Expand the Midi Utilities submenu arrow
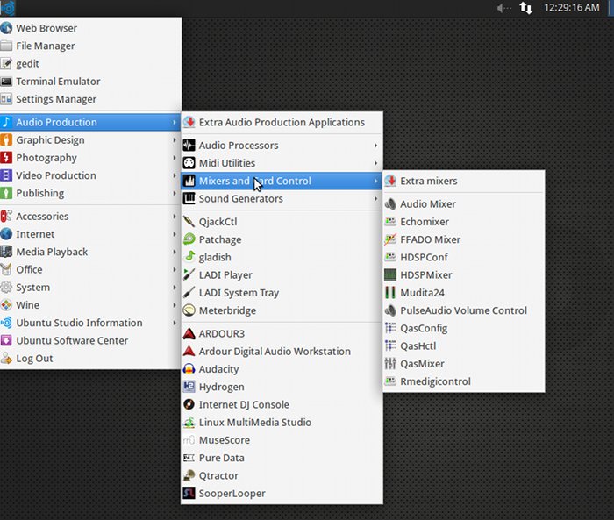This screenshot has height=520, width=614. (x=375, y=163)
